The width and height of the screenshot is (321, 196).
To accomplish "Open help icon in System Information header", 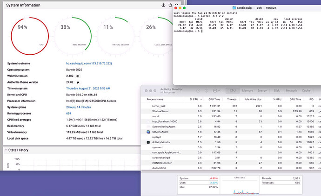I will (163, 5).
